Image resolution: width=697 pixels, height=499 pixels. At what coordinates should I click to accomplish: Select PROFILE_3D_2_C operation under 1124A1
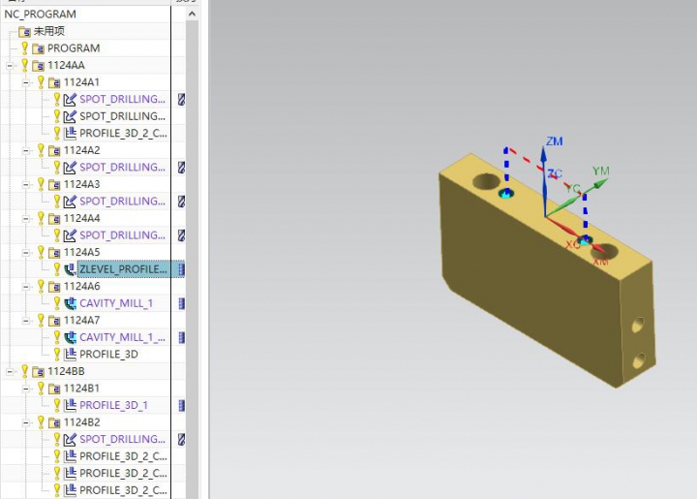click(x=123, y=134)
